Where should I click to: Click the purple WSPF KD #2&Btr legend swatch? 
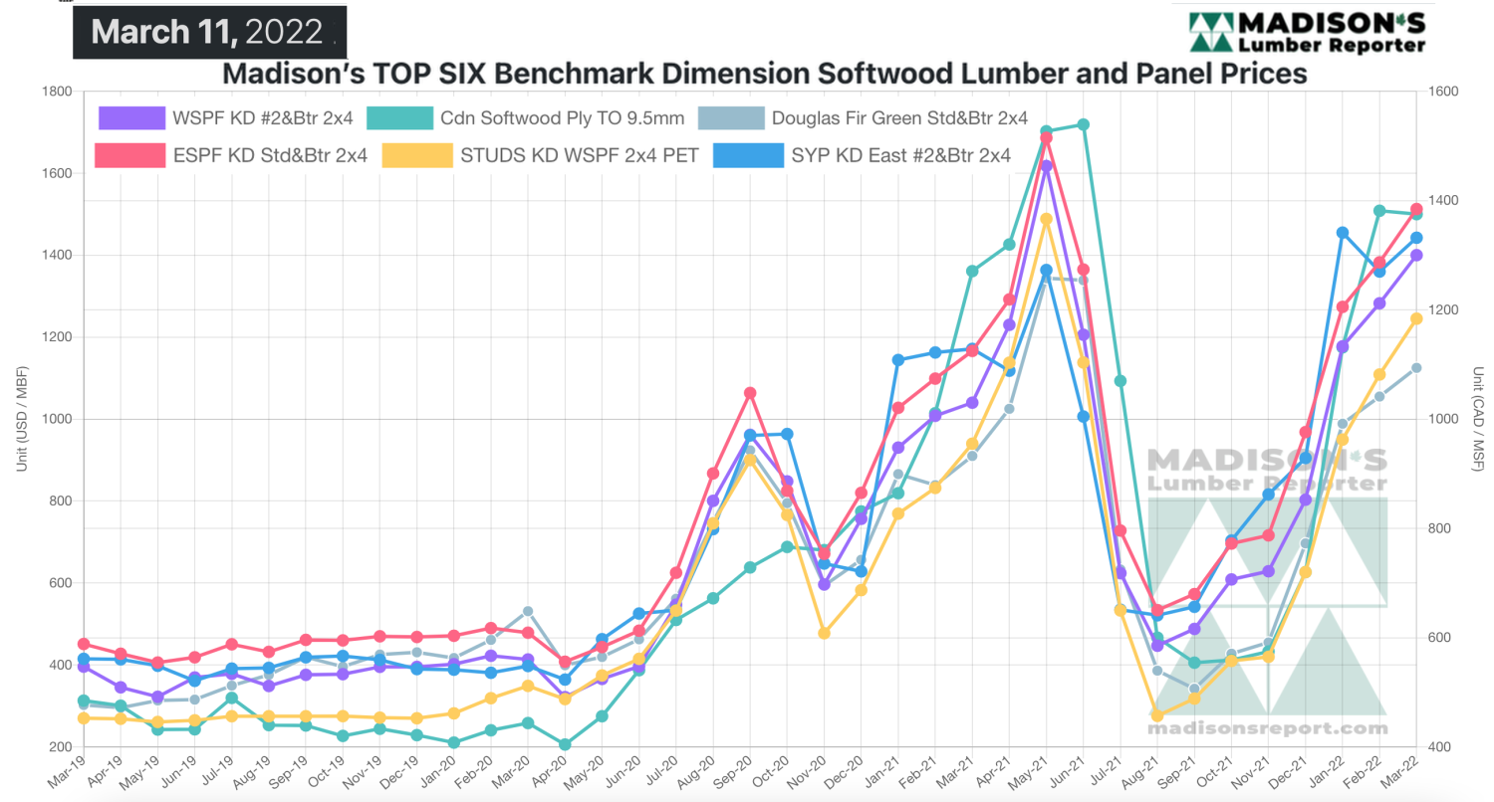coord(131,118)
